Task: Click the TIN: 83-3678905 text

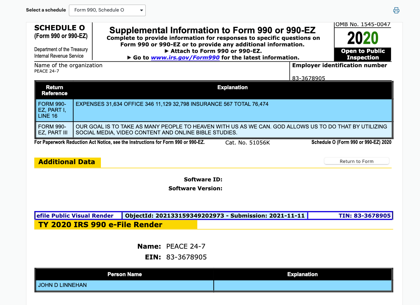Action: click(x=365, y=216)
